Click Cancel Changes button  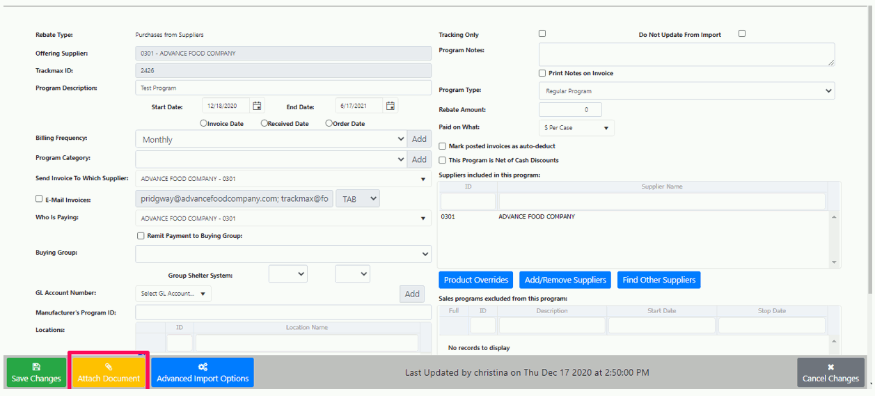click(830, 372)
